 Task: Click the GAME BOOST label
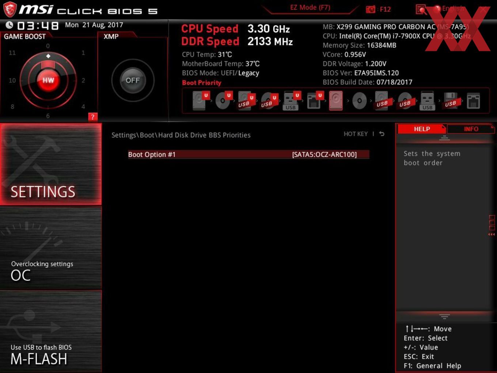click(25, 36)
